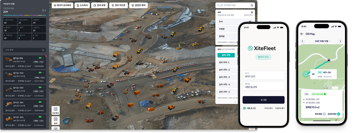
Task: Click the teal start marker on the GIS route
Action: click(x=306, y=74)
